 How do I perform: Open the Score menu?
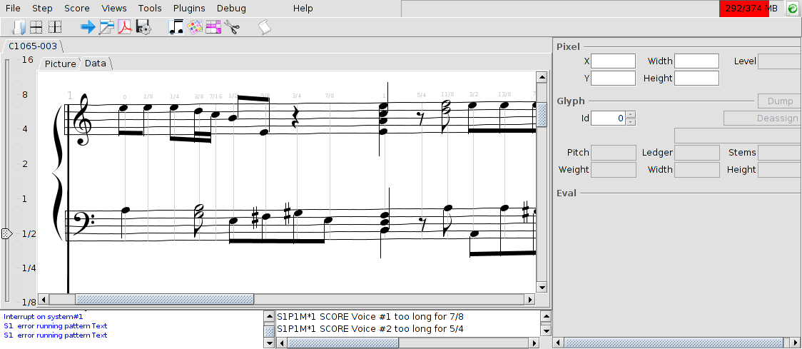pos(77,8)
